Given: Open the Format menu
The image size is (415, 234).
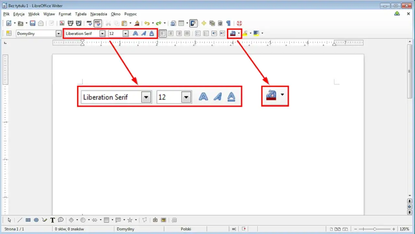Looking at the screenshot, I should pyautogui.click(x=65, y=14).
